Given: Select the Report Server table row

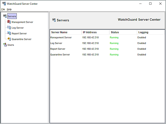Looking at the screenshot, I should coord(57,49).
